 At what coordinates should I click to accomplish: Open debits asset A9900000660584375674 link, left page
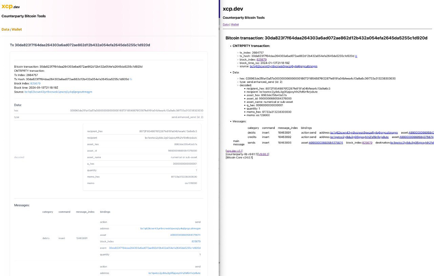pyautogui.click(x=185, y=235)
